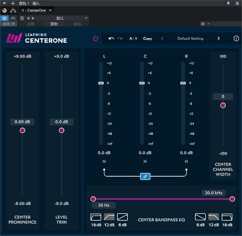
Task: Click the Leapwing CenterOne logo
Action: [x=37, y=38]
